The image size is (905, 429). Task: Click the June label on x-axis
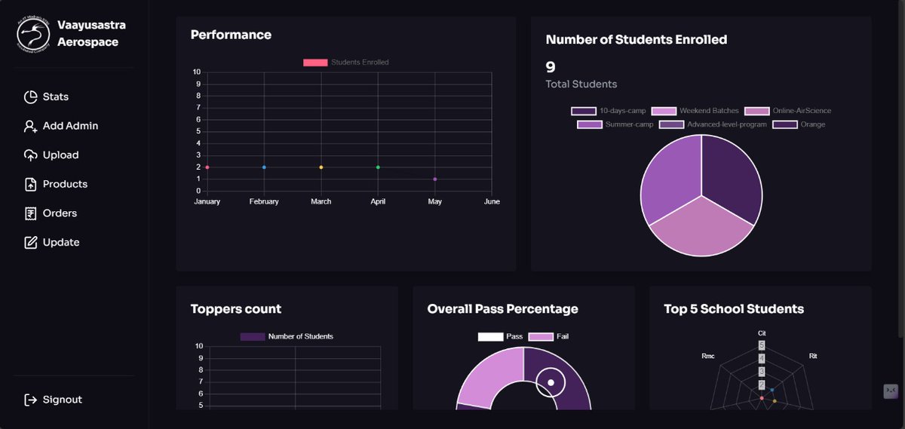coord(492,201)
